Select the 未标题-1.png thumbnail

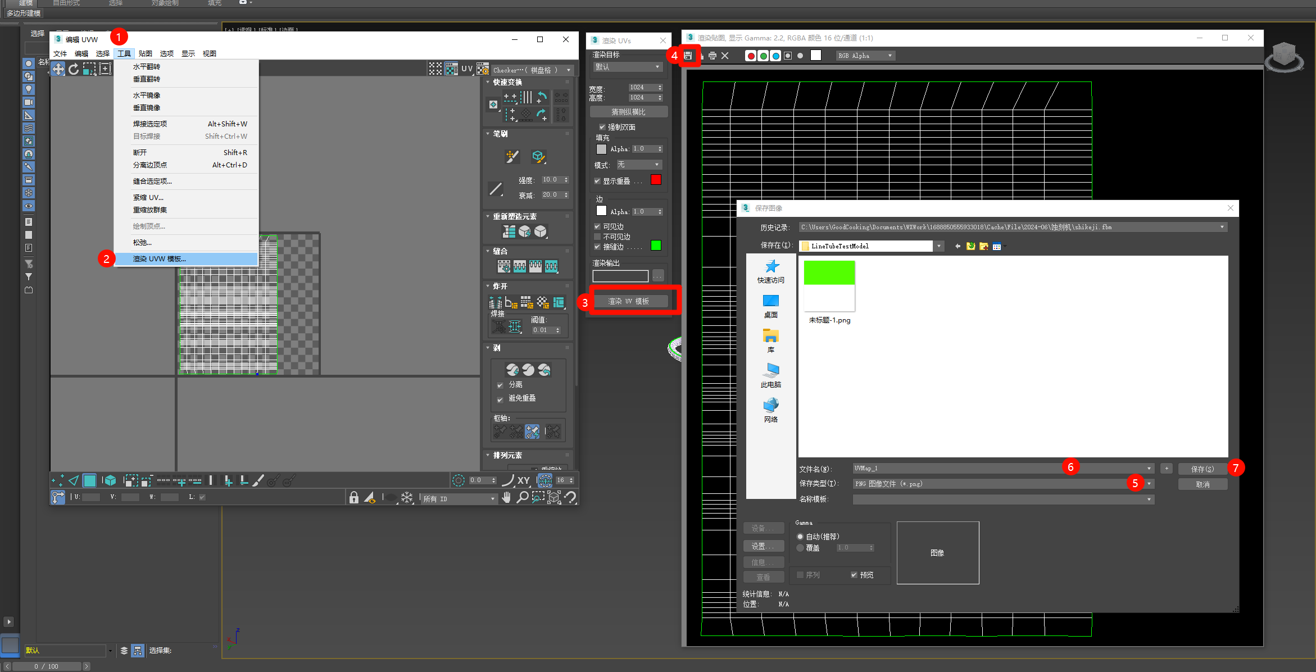coord(829,287)
